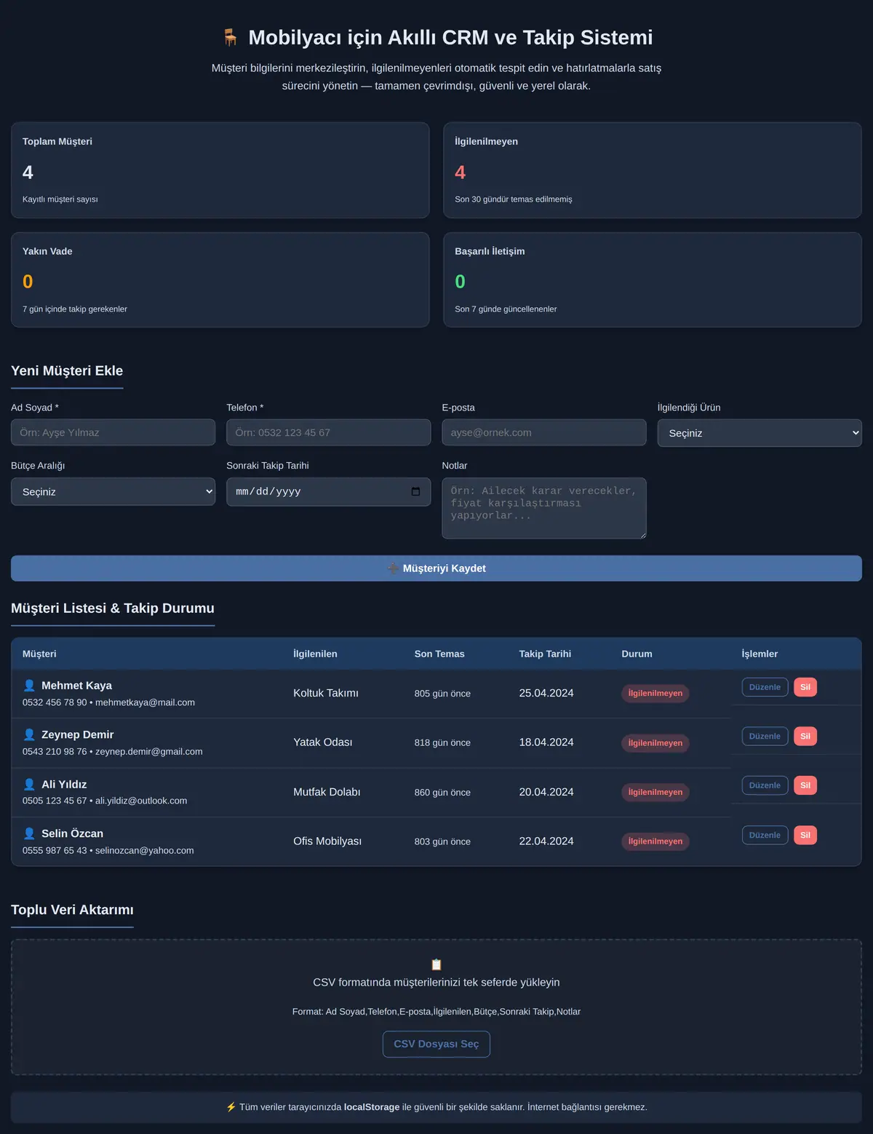Screen dimensions: 873x1134
Task: Click the Yeni Müşteri Ekle heading
Action: pyautogui.click(x=67, y=370)
